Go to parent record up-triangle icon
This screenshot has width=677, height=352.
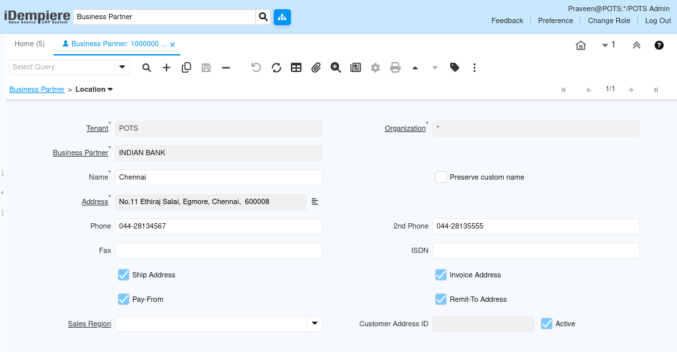point(415,68)
